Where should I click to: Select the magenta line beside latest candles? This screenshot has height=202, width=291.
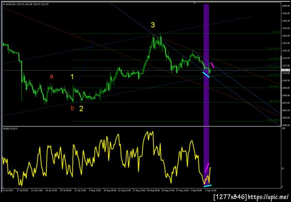click(212, 65)
